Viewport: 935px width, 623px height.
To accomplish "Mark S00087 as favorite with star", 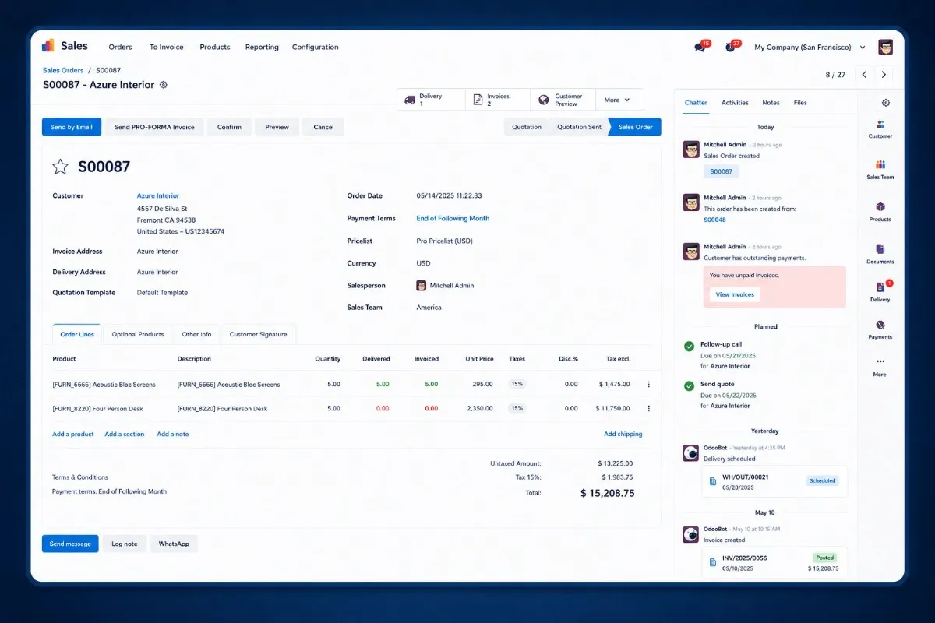I will point(60,166).
